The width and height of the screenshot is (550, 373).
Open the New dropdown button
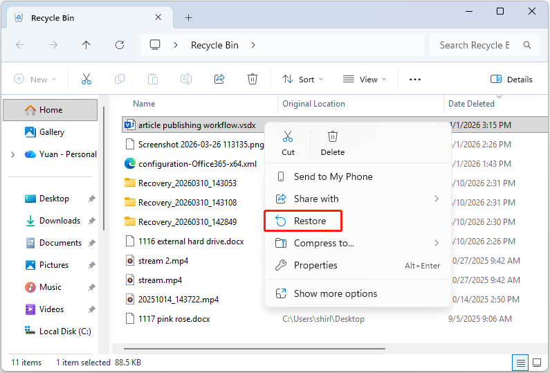coord(35,79)
